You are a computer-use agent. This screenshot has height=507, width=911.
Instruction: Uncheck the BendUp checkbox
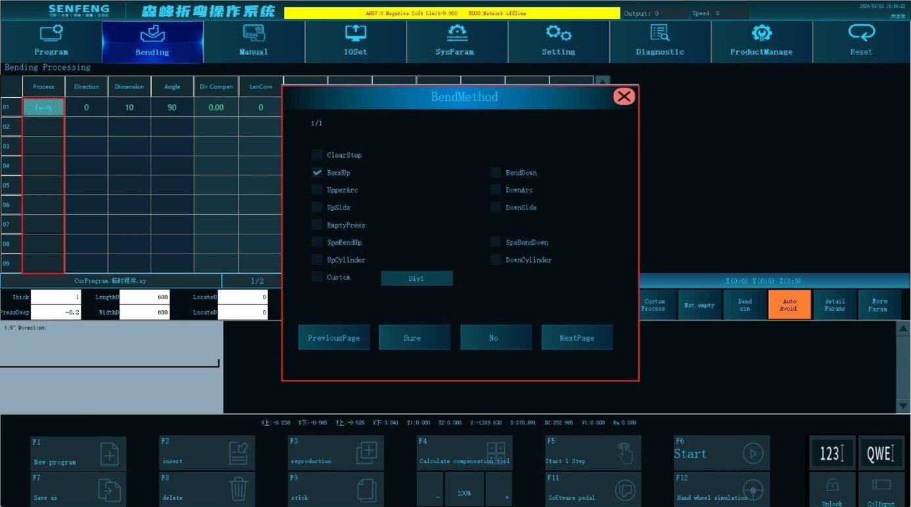pos(317,173)
